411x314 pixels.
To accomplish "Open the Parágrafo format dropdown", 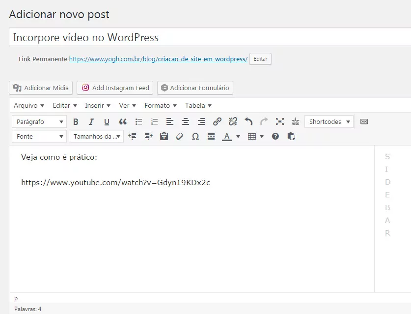I will (x=39, y=122).
